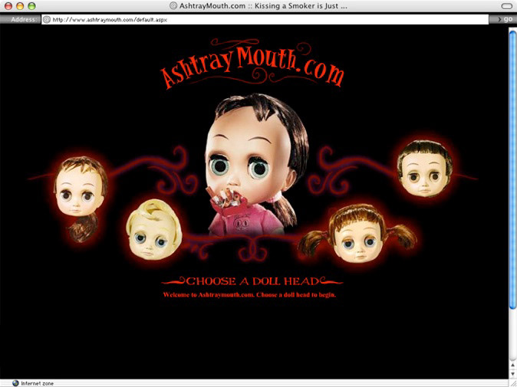Click the yellow minimize window button
517x387 pixels.
tap(20, 6)
